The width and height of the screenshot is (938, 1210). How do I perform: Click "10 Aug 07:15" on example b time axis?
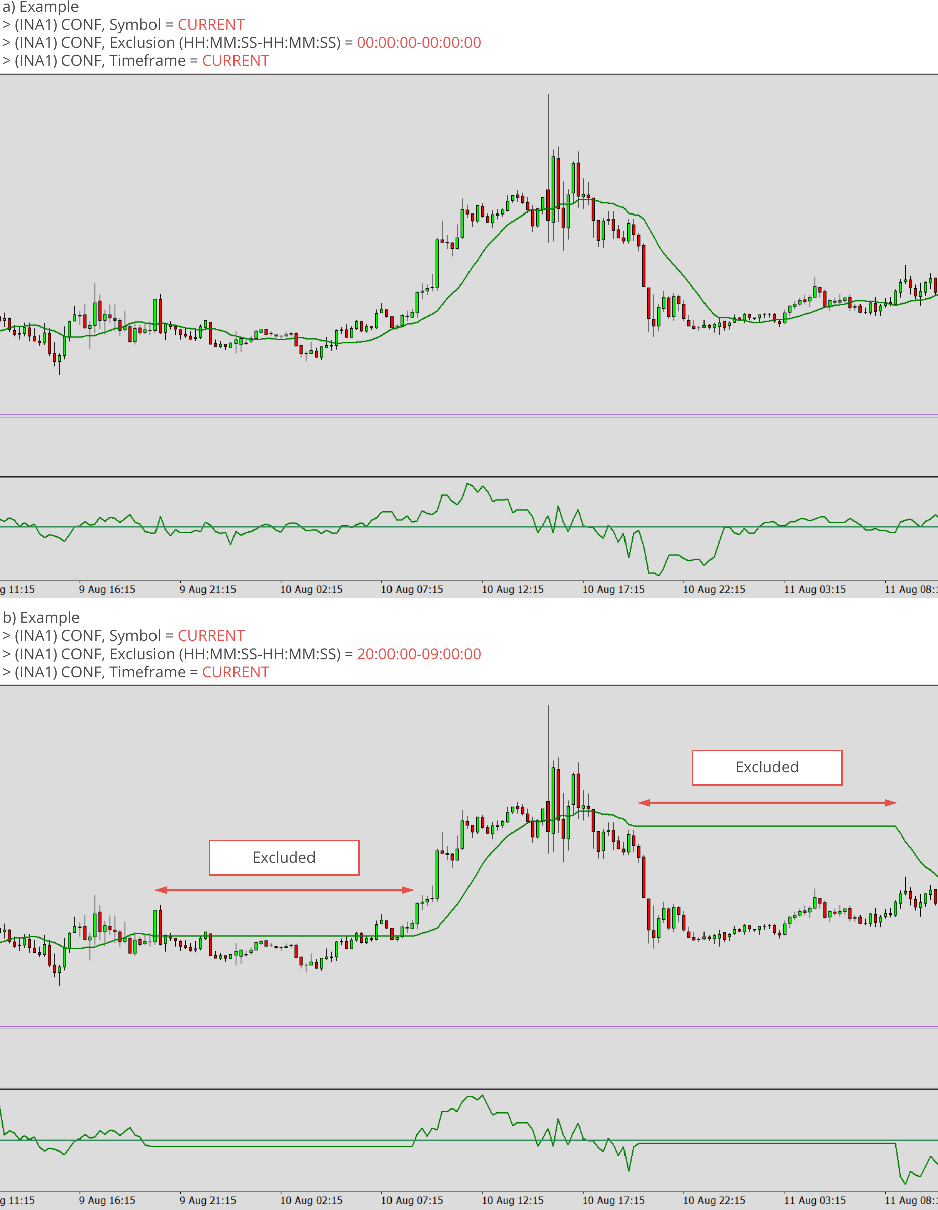pyautogui.click(x=412, y=1200)
